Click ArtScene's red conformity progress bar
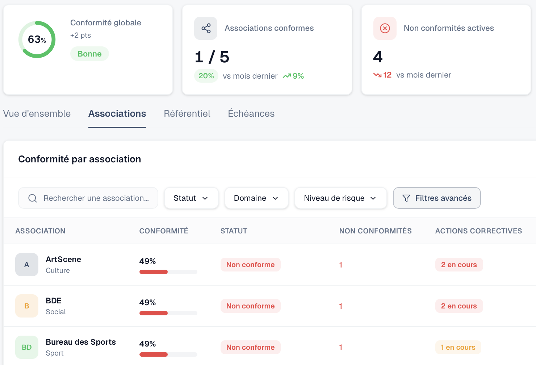536x365 pixels. [168, 272]
